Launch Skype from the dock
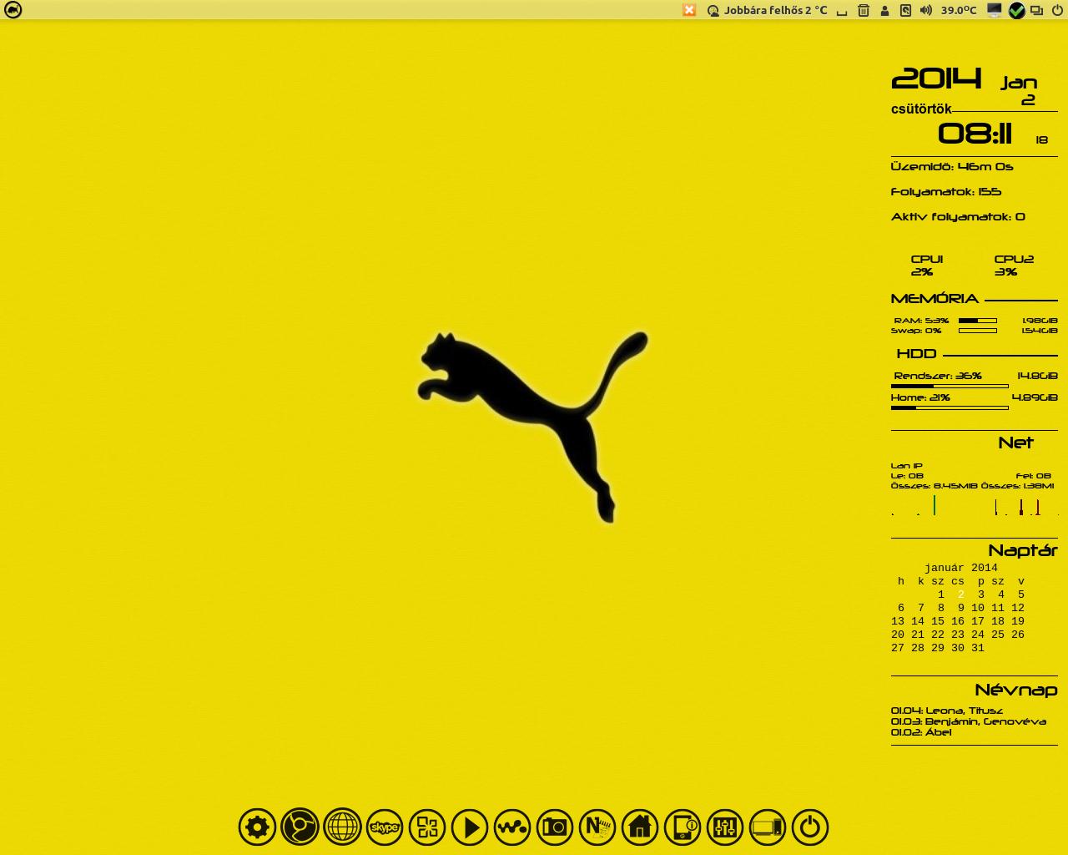Image resolution: width=1068 pixels, height=855 pixels. tap(385, 827)
